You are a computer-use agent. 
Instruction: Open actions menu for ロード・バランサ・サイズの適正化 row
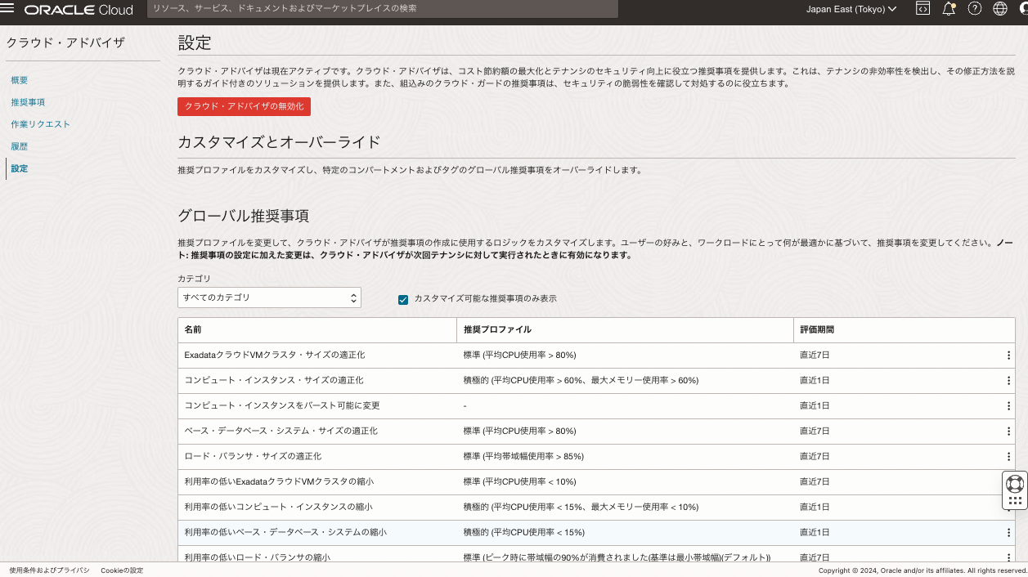click(x=1008, y=456)
